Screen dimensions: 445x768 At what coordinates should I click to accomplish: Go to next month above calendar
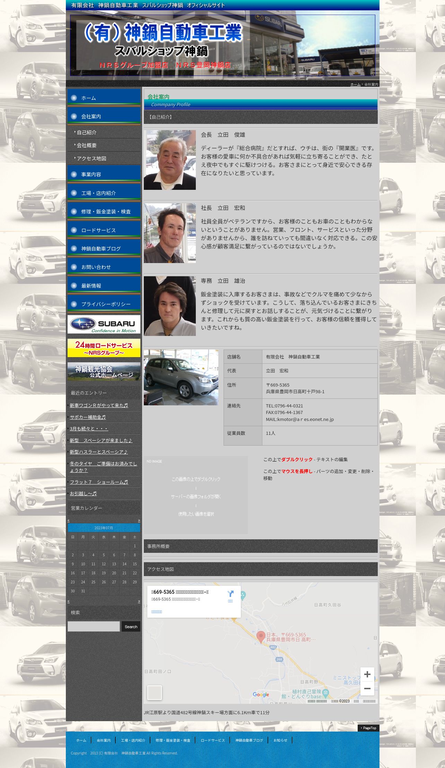point(139,520)
